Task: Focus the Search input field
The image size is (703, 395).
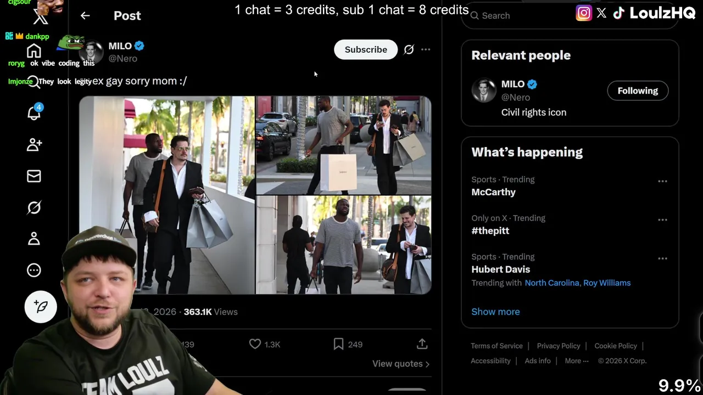Action: 570,15
